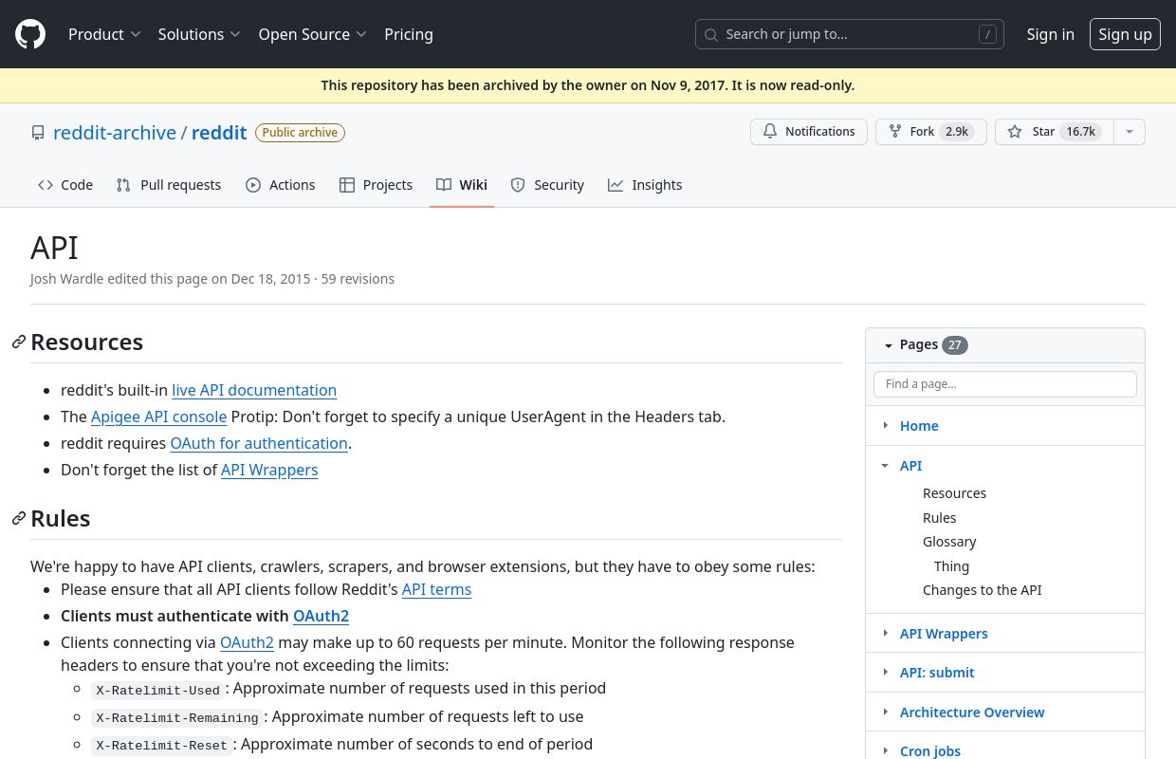Click the Star icon
The height and width of the screenshot is (759, 1176).
[x=1015, y=132]
